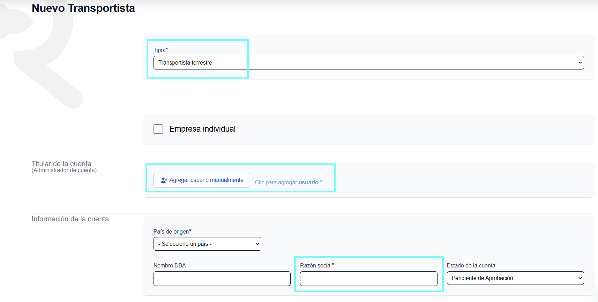Screen dimensions: 598x302
Task: Click the 'Información de la cuenta' section label
Action: (x=70, y=219)
